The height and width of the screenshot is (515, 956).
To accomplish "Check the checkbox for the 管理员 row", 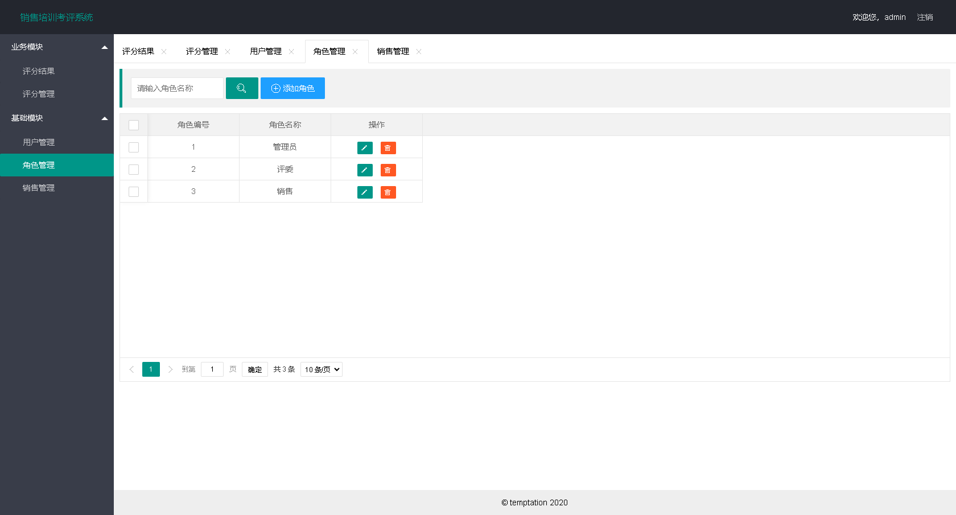I will (x=134, y=147).
